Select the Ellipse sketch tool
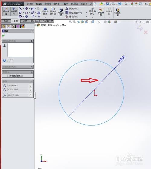The height and width of the screenshot is (169, 151). [33, 13]
